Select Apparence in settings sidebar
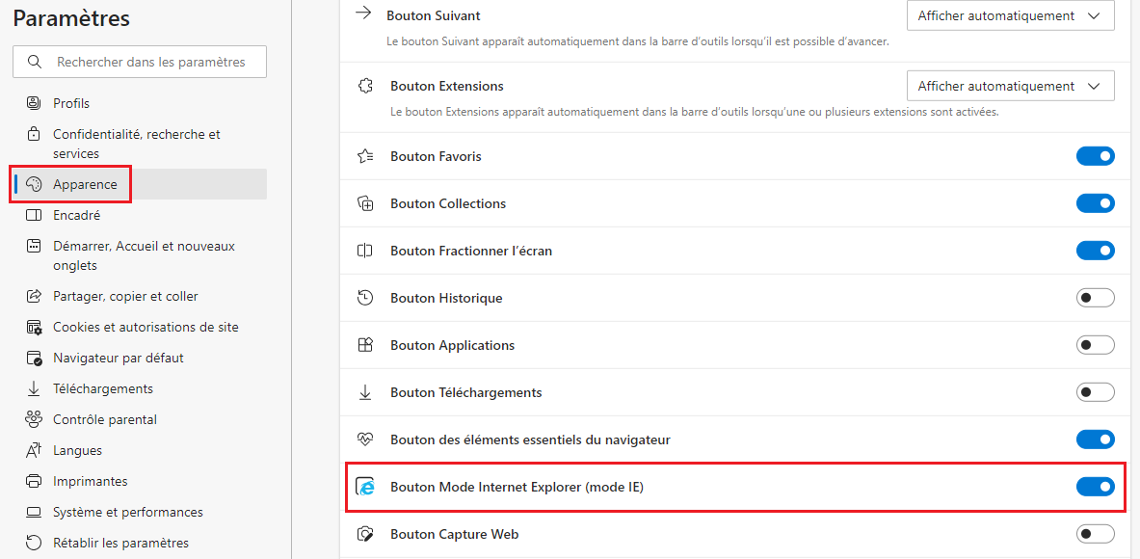The width and height of the screenshot is (1140, 559). tap(140, 185)
